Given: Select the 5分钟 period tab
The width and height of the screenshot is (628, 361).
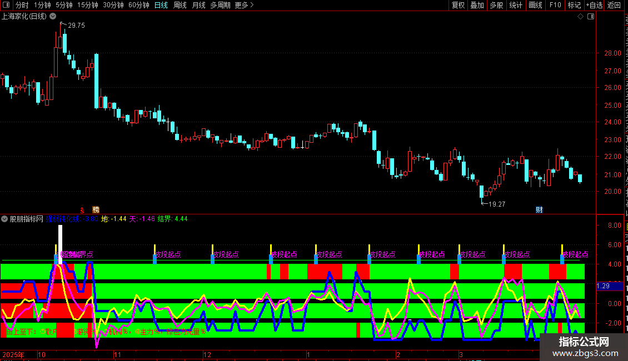Looking at the screenshot, I should [64, 5].
